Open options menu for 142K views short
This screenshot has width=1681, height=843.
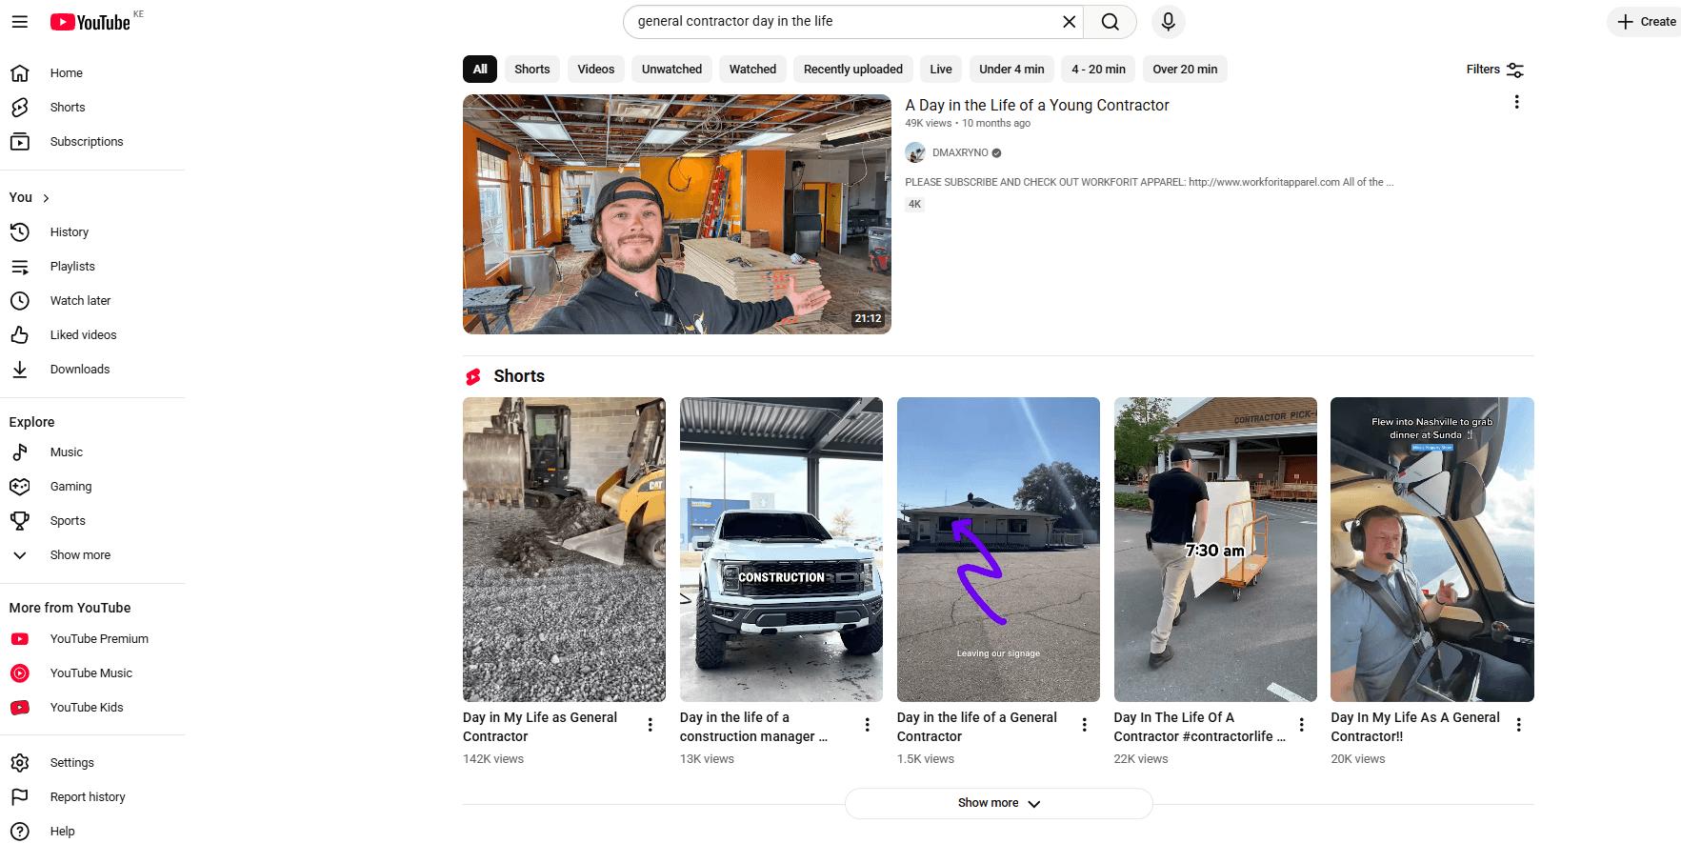(650, 725)
